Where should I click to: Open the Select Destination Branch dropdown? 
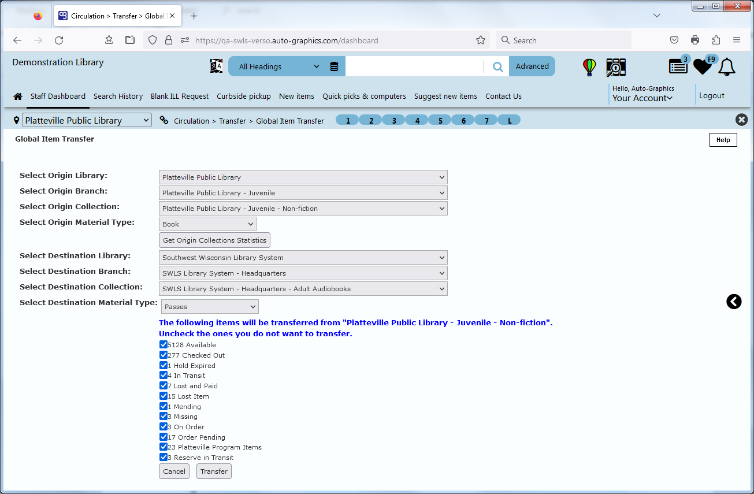coord(303,273)
